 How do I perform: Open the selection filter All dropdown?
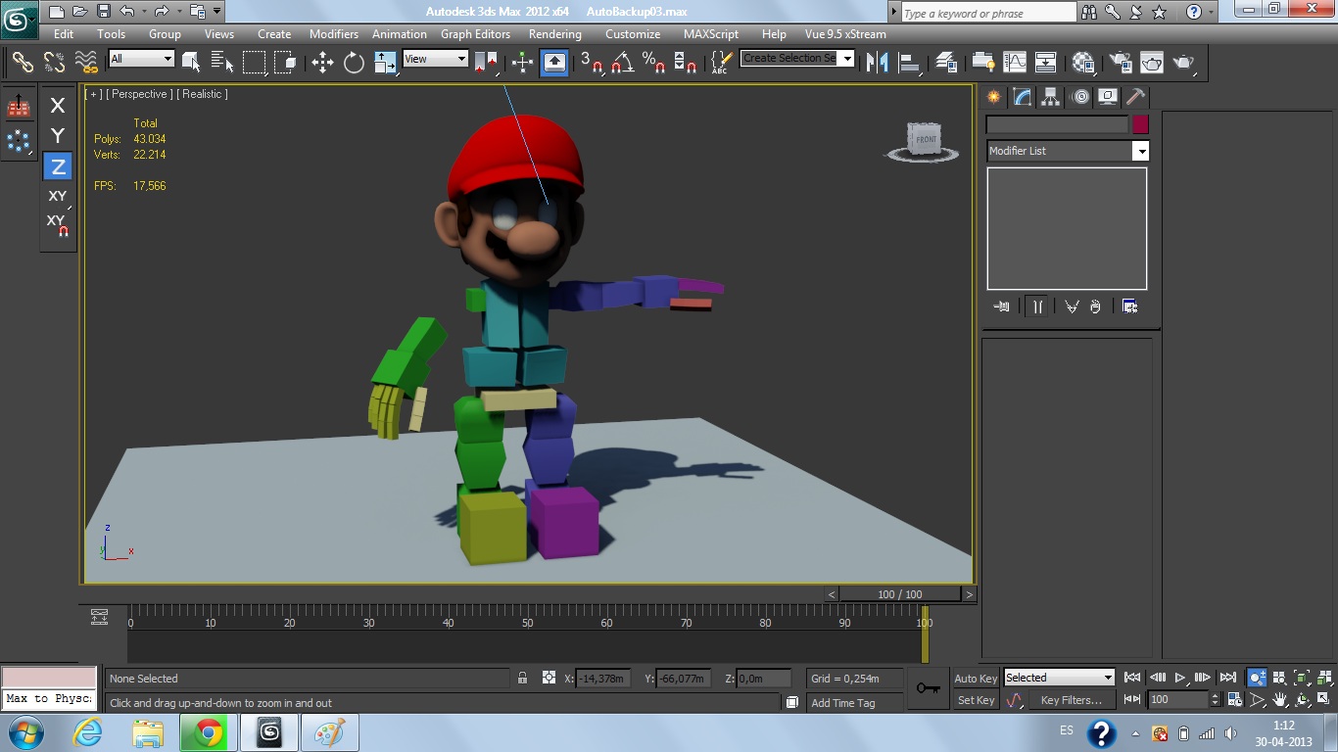click(x=141, y=59)
